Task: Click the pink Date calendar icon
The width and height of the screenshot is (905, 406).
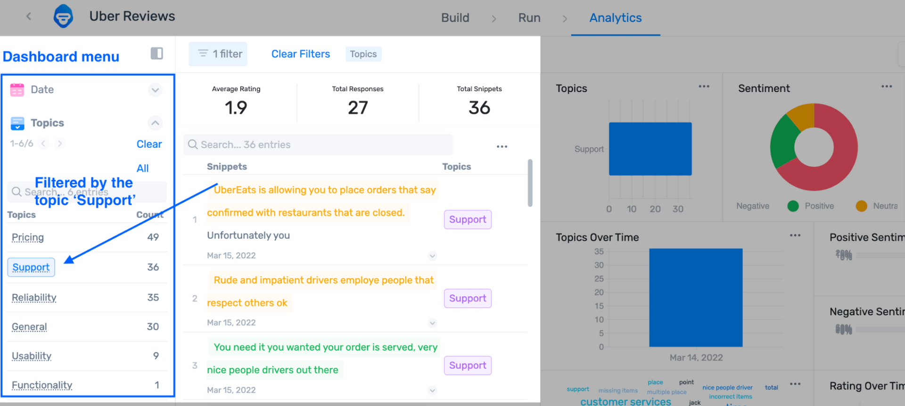Action: (17, 89)
